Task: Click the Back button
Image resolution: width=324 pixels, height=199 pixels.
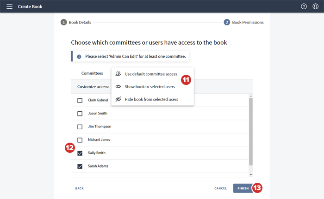Action: click(80, 188)
